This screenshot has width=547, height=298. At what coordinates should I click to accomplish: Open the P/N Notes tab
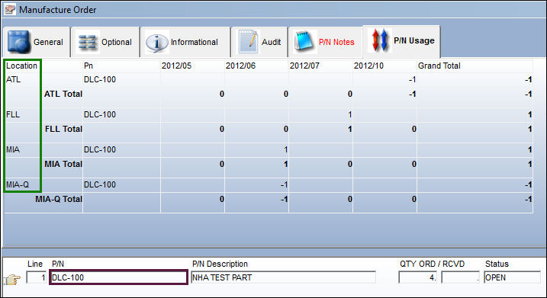[325, 42]
